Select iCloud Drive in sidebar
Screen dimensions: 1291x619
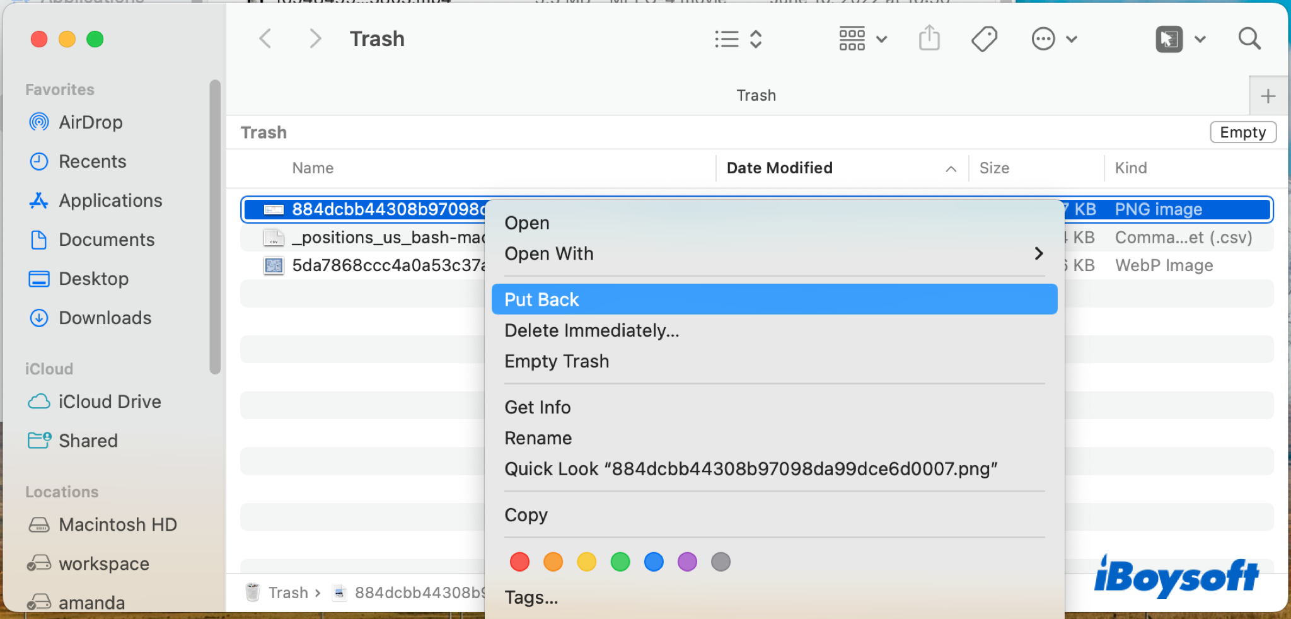pos(109,402)
